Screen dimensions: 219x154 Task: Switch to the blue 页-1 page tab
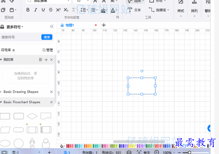coord(67,153)
